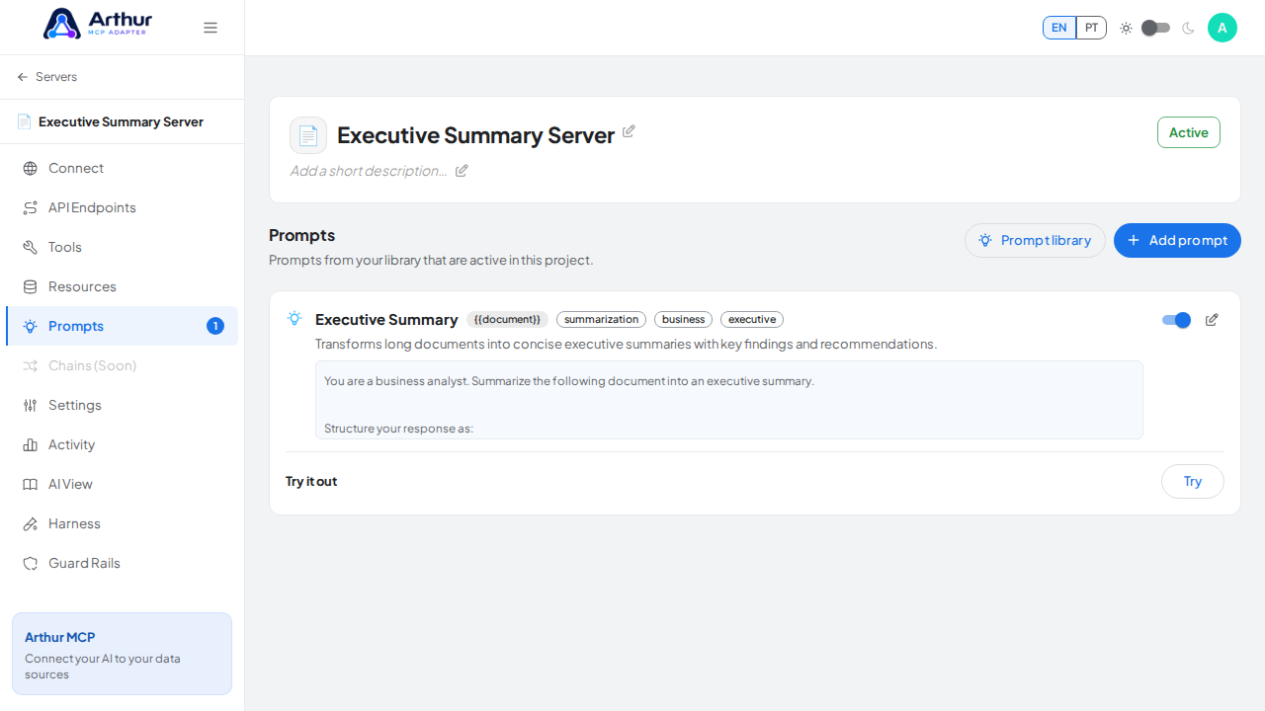Click the {{document}} variable tag

click(507, 320)
